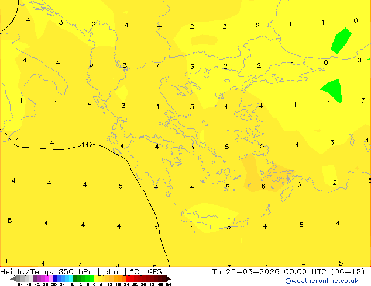This screenshot has height=286, width=371.
Task: Click the weatheronline.co.uk copyright watermark
Action: pyautogui.click(x=321, y=281)
